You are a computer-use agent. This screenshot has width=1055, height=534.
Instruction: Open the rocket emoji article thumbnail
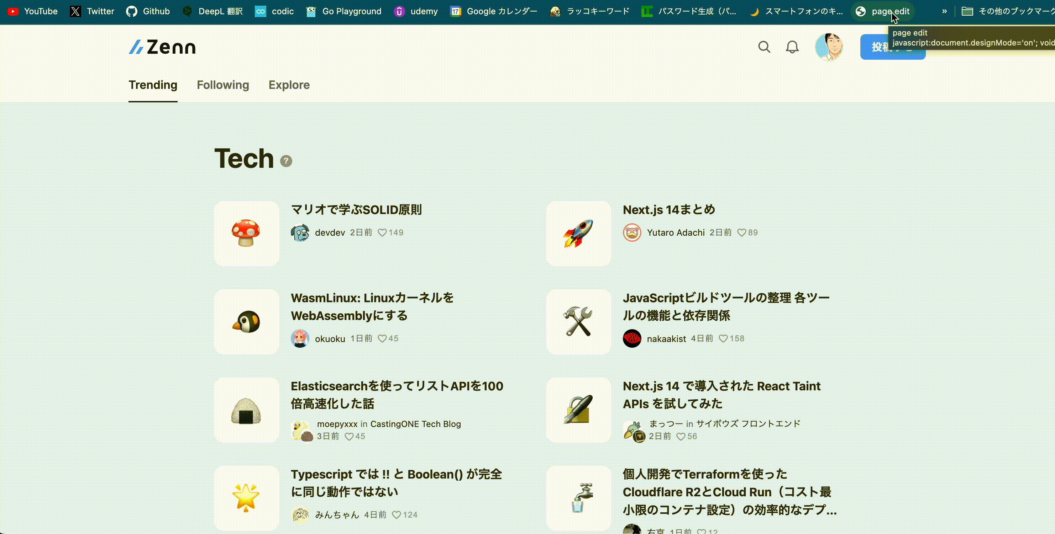pos(579,233)
